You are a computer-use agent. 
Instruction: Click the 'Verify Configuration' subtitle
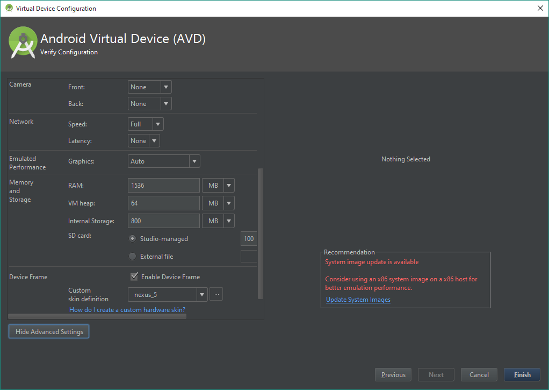click(x=69, y=52)
